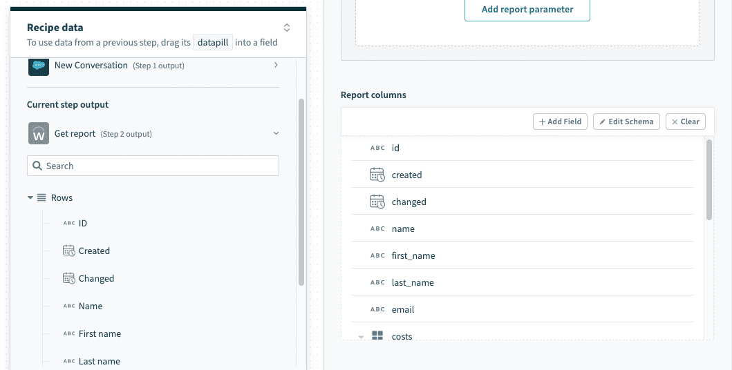Viewport: 732px width, 370px height.
Task: Click the ABC type icon beside ID datapill
Action: (69, 223)
